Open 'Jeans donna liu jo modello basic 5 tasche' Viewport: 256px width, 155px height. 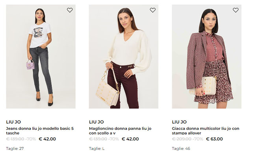click(x=40, y=131)
